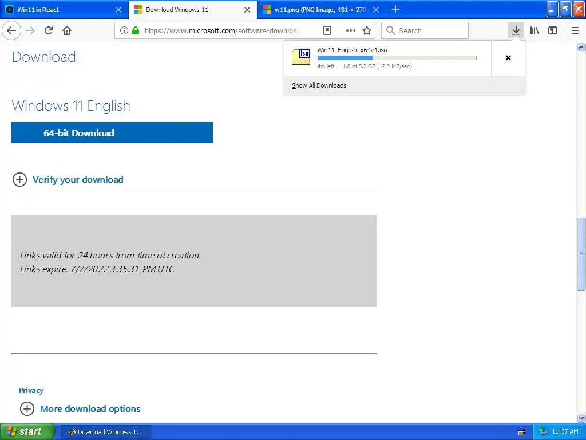Open page actions three-dot menu
Viewport: 586px width, 440px height.
351,30
